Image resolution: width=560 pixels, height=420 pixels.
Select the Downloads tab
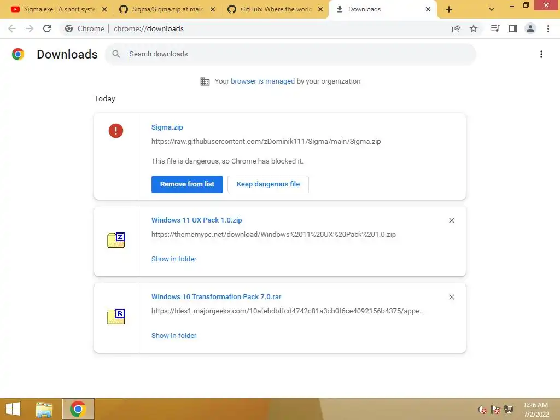[x=378, y=9]
